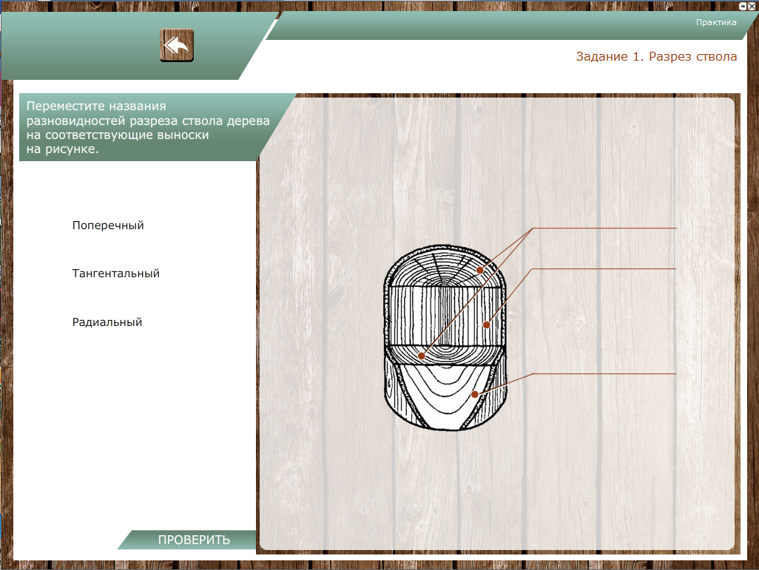Viewport: 759px width, 570px height.
Task: Click the Практика section label
Action: pyautogui.click(x=715, y=22)
